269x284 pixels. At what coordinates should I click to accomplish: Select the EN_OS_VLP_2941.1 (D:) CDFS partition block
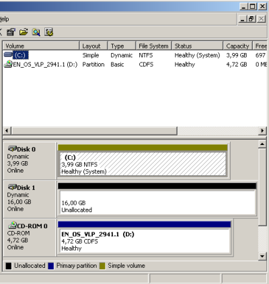pyautogui.click(x=145, y=241)
